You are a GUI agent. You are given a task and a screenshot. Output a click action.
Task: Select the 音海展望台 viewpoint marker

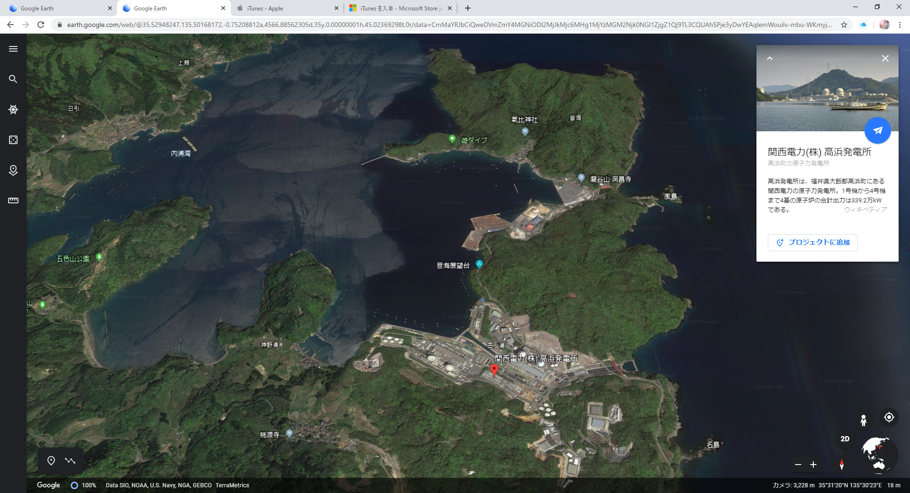(x=479, y=264)
